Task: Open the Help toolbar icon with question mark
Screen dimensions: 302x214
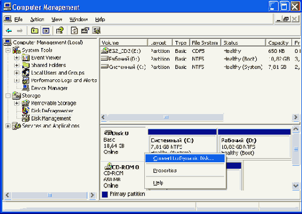Action: [x=60, y=31]
